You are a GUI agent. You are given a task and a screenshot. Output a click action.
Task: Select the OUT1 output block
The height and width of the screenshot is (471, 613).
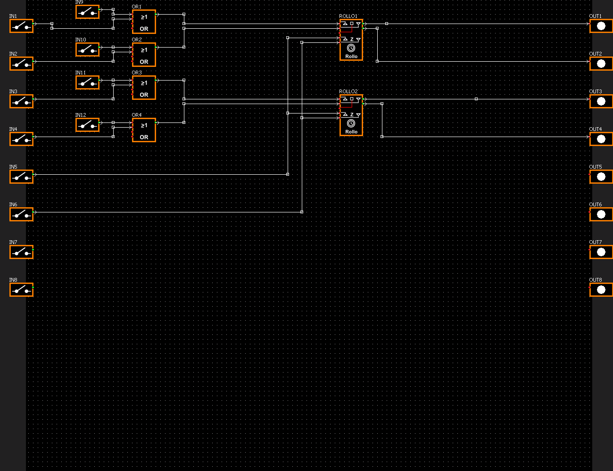(601, 26)
